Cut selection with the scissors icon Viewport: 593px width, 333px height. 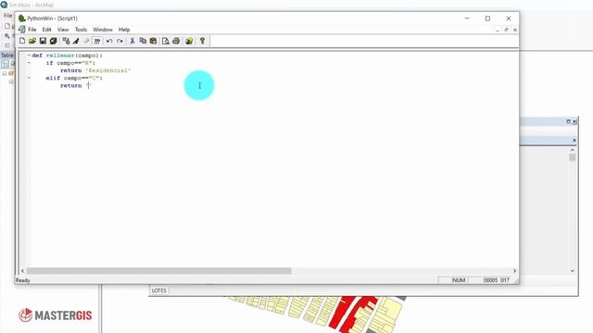(x=132, y=41)
